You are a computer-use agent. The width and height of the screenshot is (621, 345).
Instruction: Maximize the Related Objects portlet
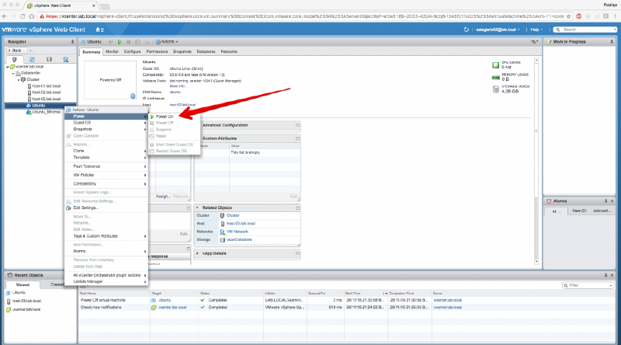[297, 207]
